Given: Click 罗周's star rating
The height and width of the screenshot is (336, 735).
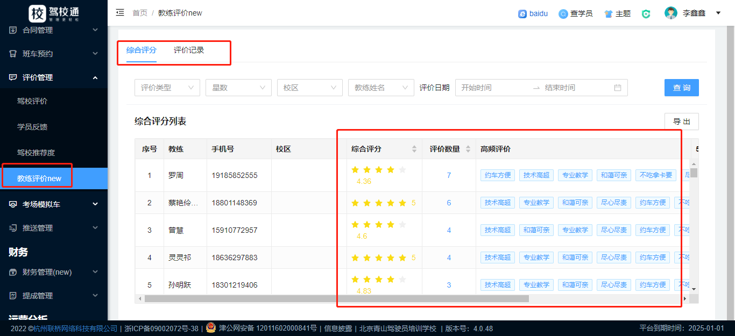Looking at the screenshot, I should (x=379, y=170).
